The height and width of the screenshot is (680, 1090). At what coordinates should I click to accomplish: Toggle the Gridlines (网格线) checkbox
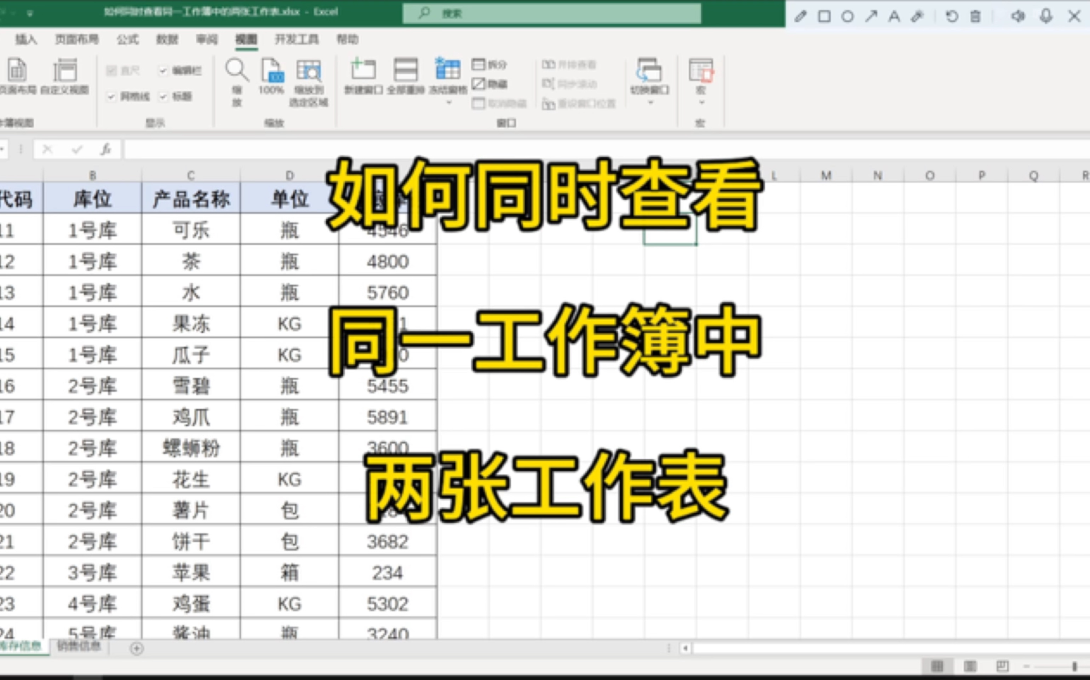pos(111,97)
